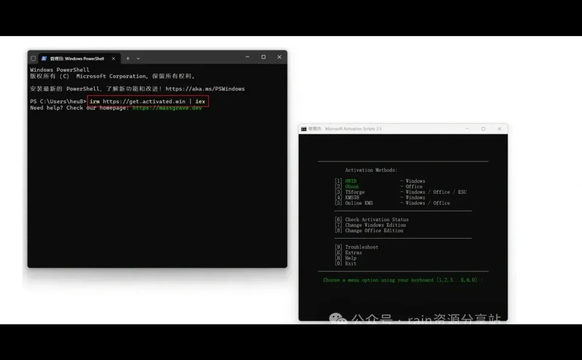
Task: Click the '[E] Extras' menu line
Action: [x=348, y=253]
